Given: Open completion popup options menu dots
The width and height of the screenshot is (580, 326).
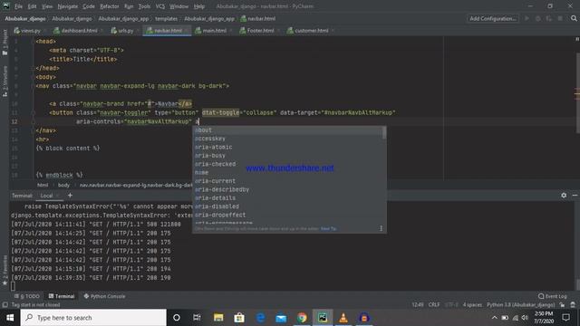Looking at the screenshot, I should pos(381,228).
